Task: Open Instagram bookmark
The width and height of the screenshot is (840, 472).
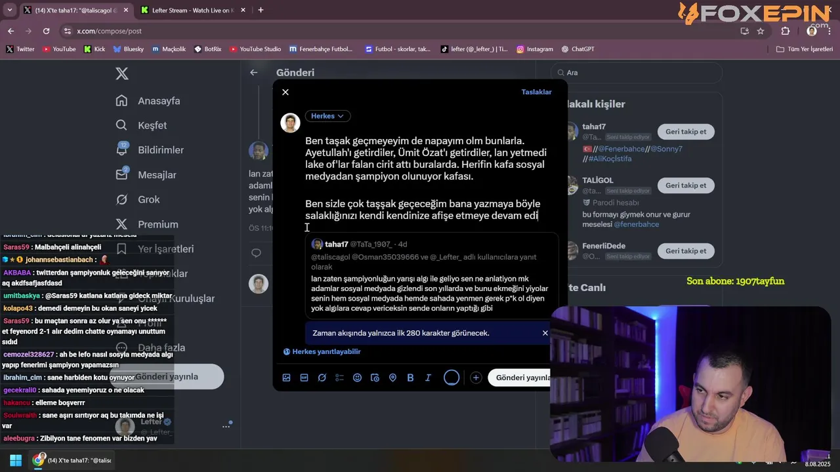Action: coord(535,49)
